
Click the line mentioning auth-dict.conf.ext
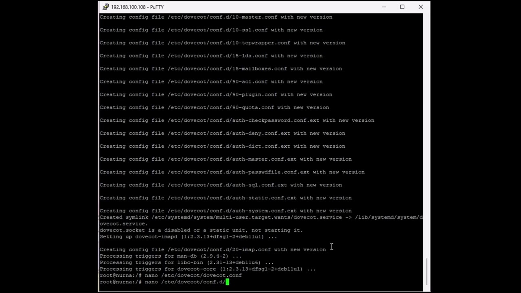coord(223,146)
